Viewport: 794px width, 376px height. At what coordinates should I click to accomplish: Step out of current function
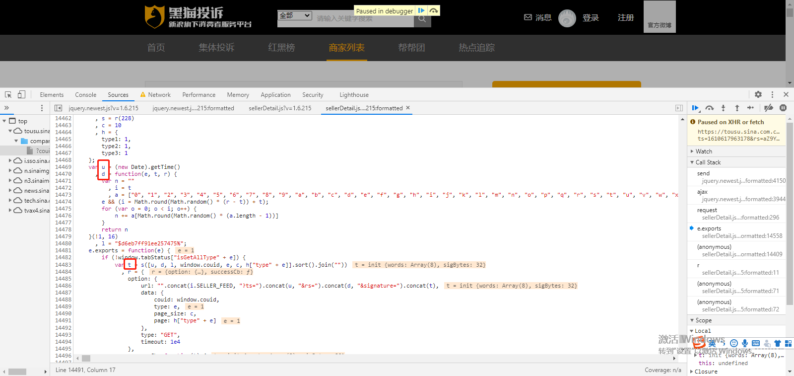(737, 108)
